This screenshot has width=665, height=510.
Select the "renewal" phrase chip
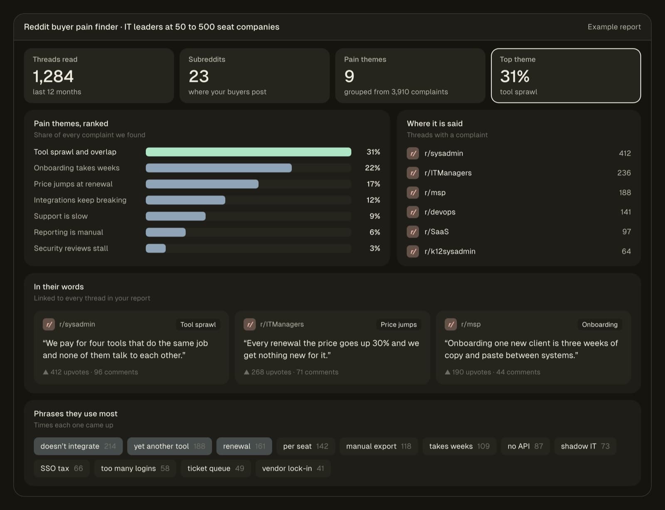coord(244,446)
